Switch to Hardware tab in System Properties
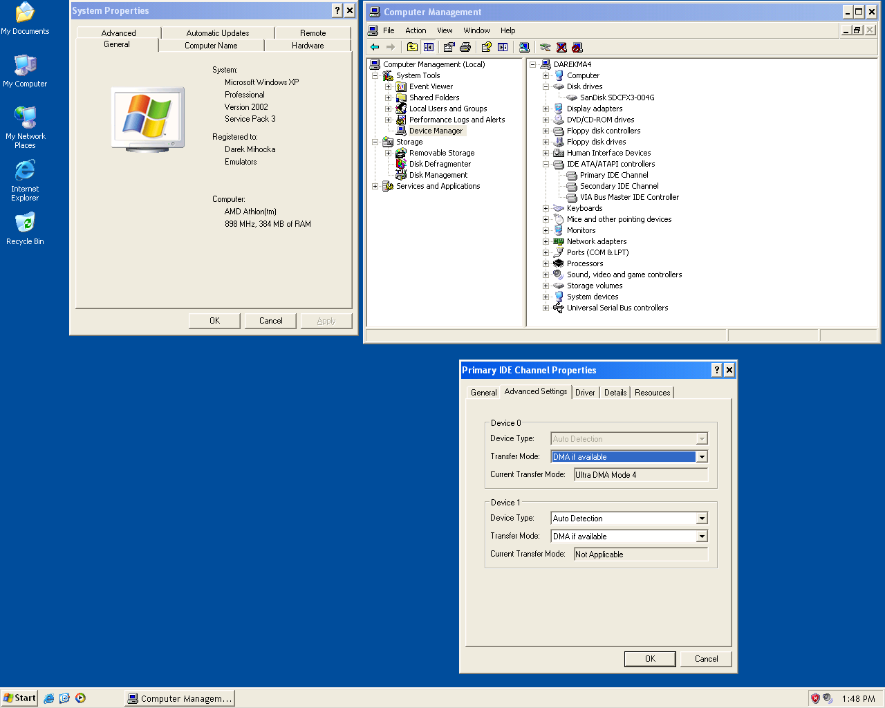 [x=308, y=46]
